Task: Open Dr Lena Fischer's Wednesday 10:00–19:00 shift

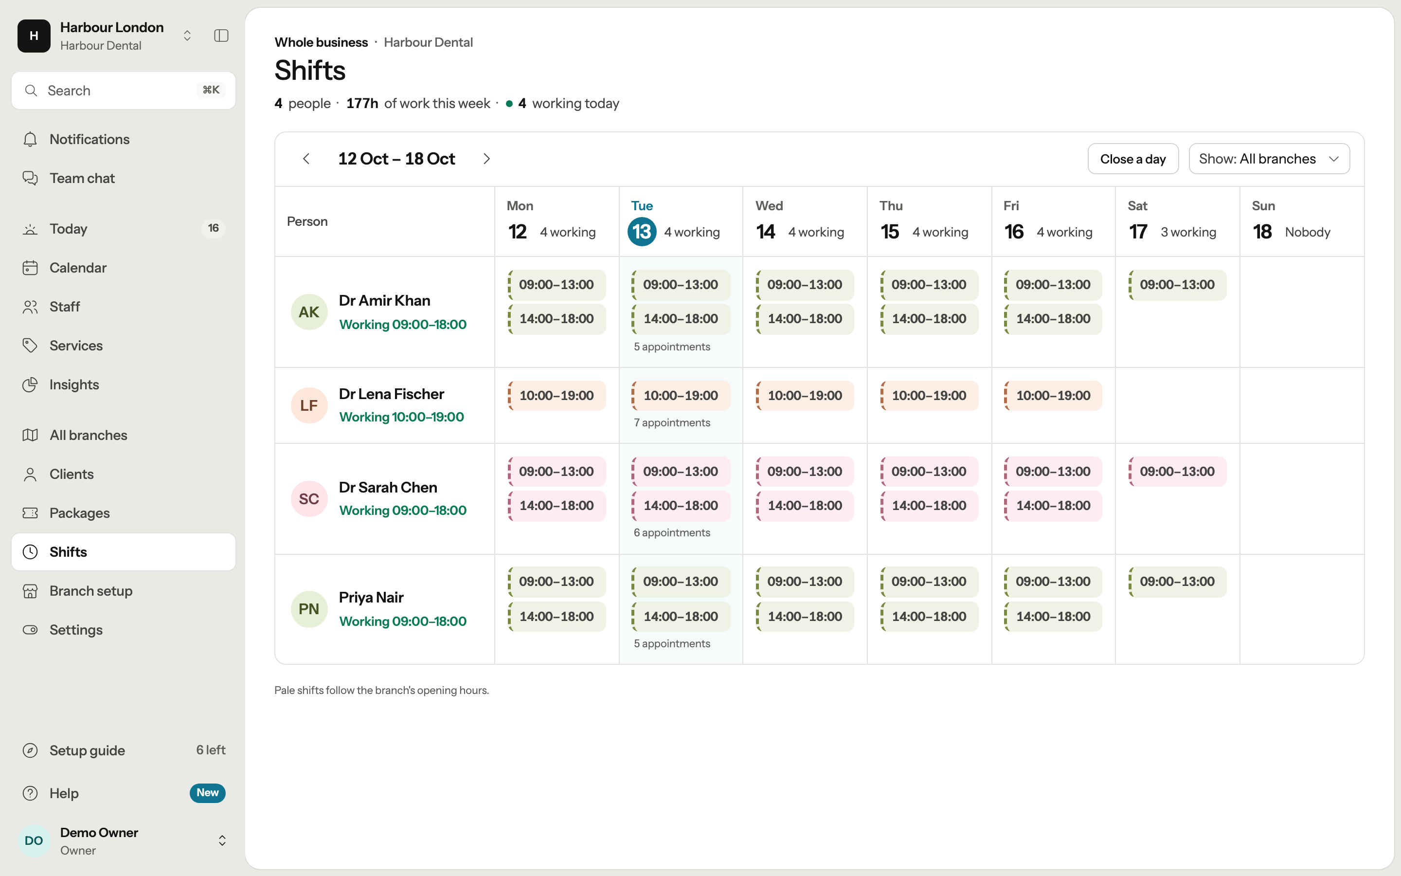Action: coord(805,396)
